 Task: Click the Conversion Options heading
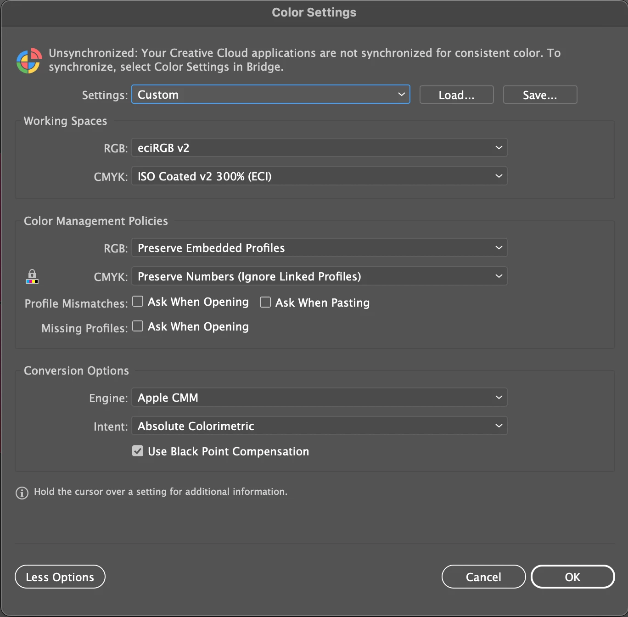coord(76,370)
